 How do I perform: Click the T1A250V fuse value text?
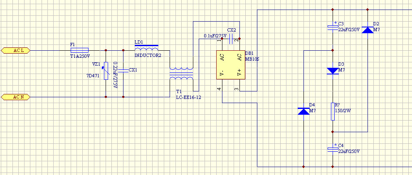80,56
